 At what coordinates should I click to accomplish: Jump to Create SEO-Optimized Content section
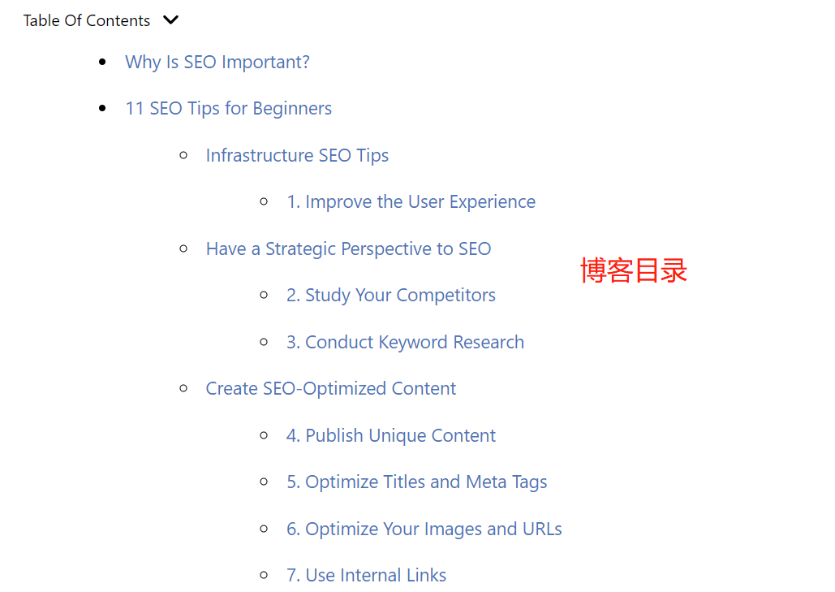point(331,388)
